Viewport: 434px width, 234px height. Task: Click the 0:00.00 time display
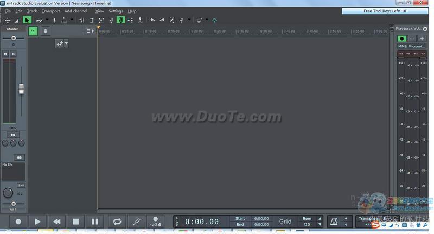point(202,222)
